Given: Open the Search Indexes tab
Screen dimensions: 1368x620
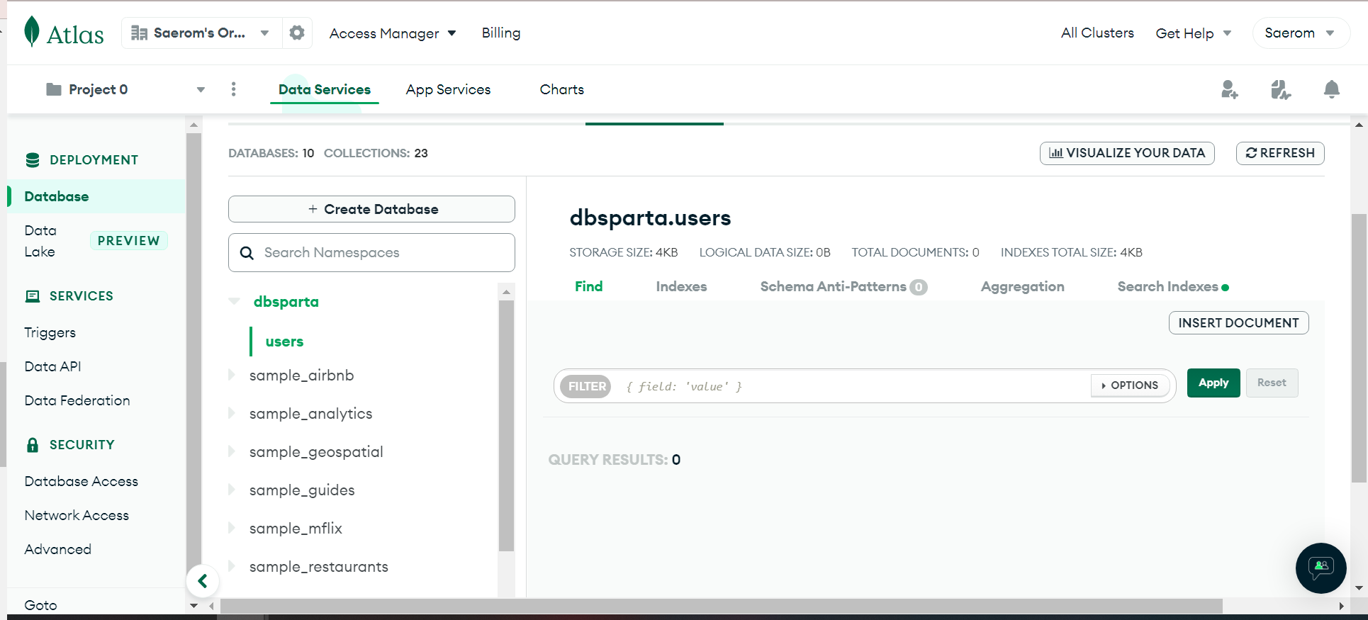Looking at the screenshot, I should click(1173, 286).
